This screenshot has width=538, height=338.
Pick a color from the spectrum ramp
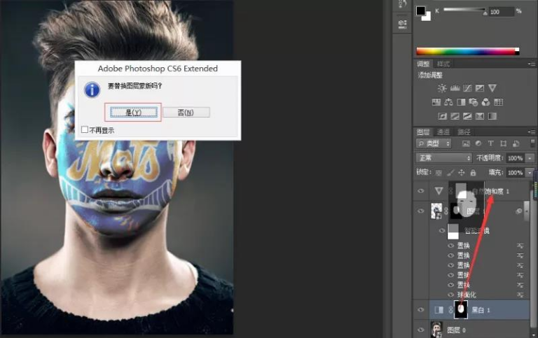468,51
